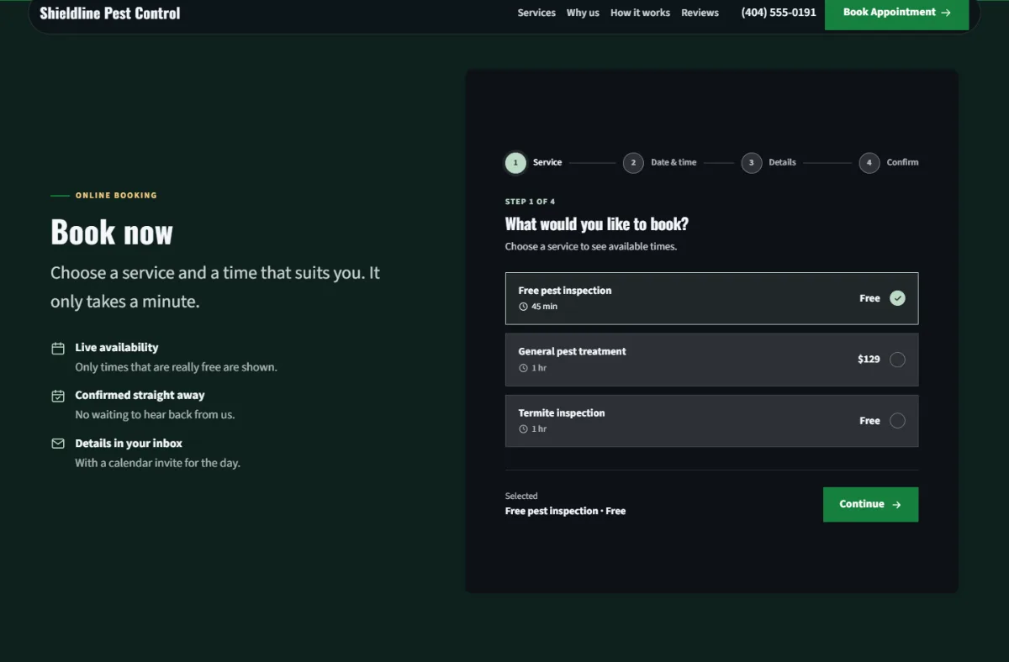
Task: Click the Shieldline Pest Control logo
Action: 110,13
